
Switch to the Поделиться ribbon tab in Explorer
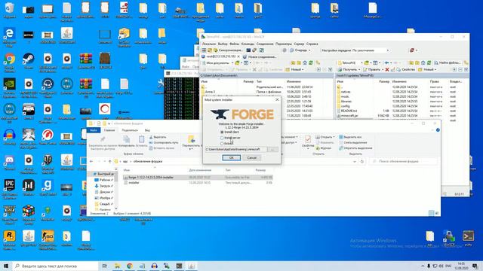pos(130,130)
